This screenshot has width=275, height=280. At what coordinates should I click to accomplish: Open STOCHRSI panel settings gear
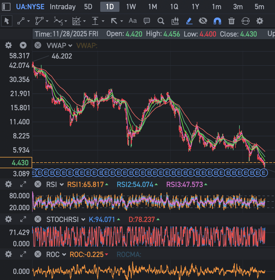[x=8, y=219]
